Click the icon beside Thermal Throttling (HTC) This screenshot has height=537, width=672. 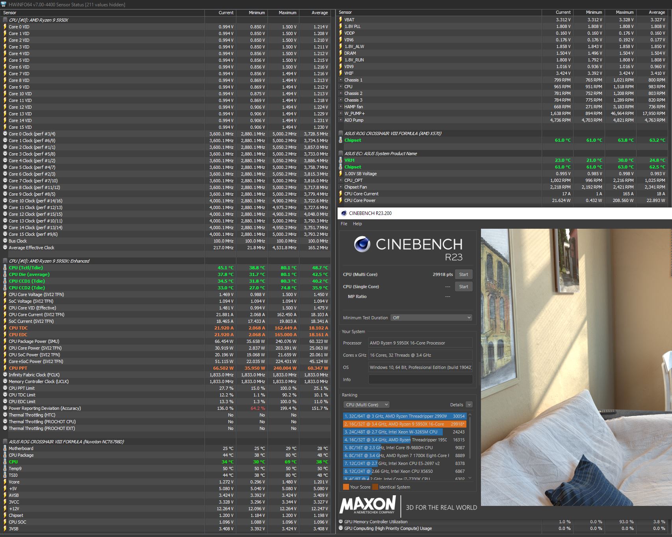[5, 415]
